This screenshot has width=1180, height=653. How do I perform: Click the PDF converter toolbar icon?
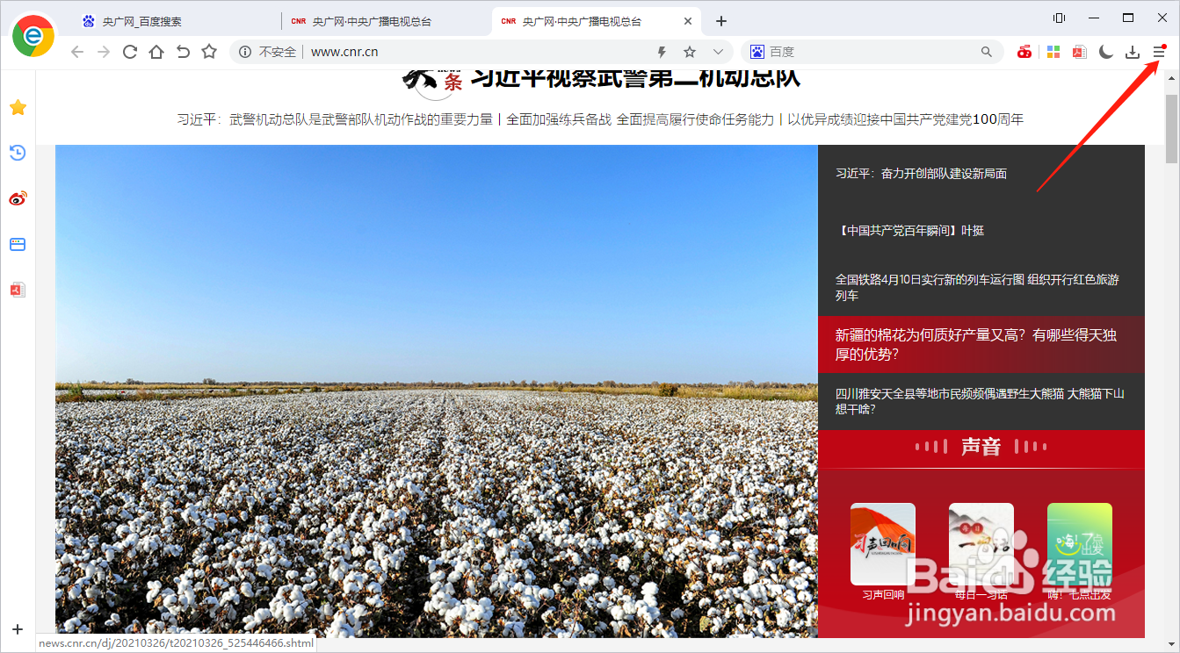pos(1079,52)
